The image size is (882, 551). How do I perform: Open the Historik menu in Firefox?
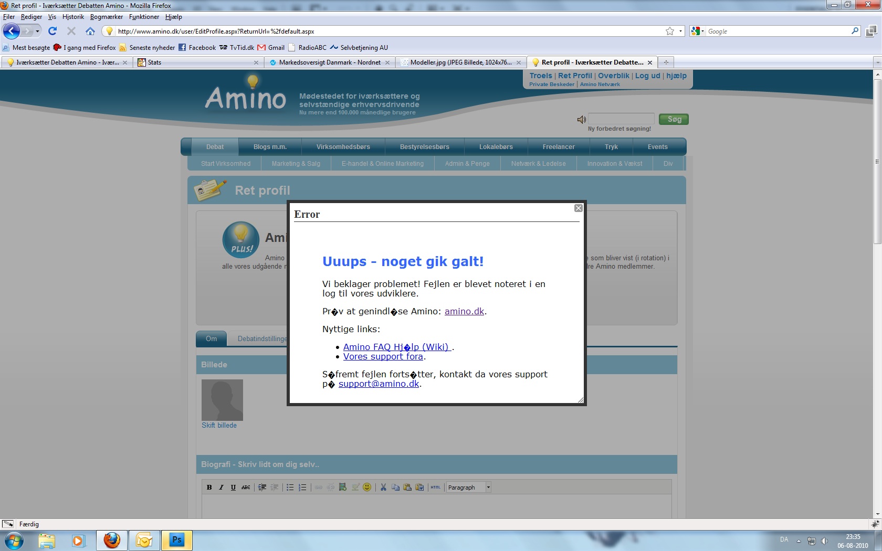click(x=73, y=17)
